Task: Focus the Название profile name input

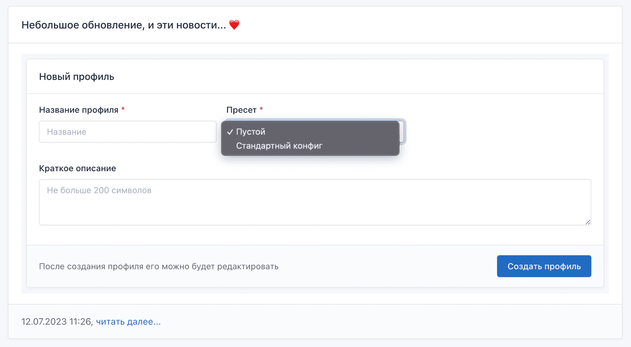Action: pos(127,132)
